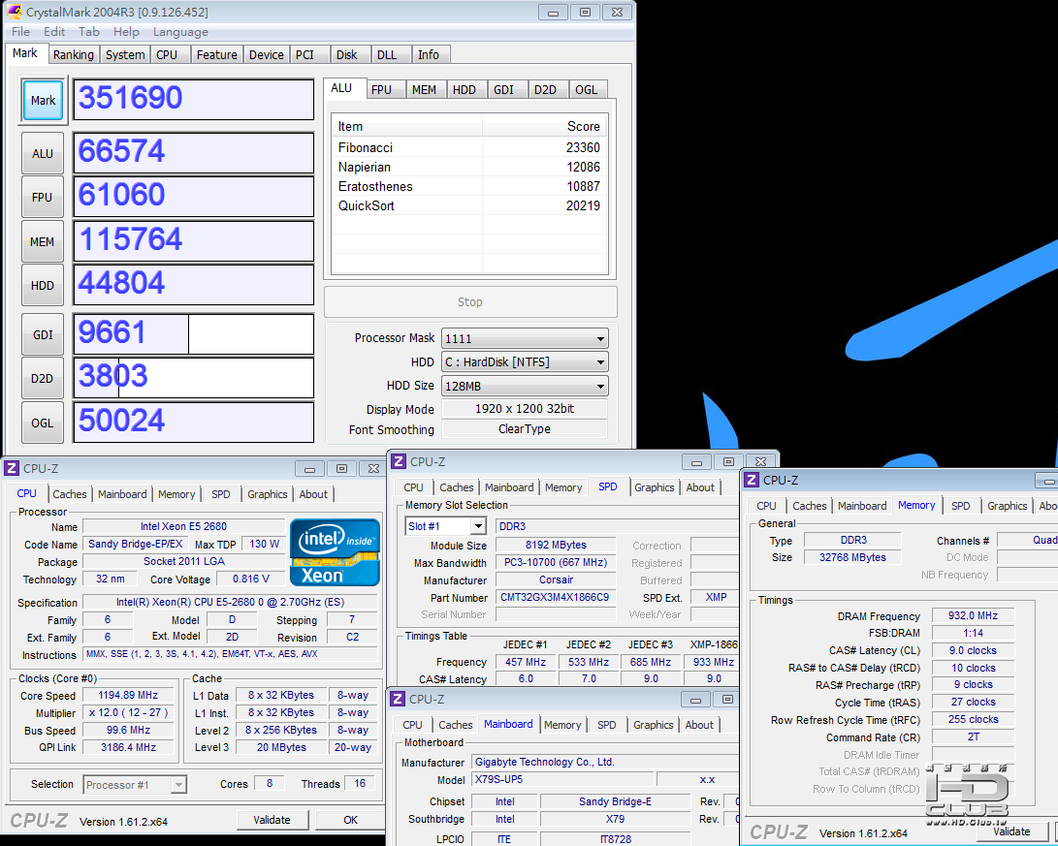This screenshot has width=1058, height=846.
Task: Select the OGL results tab
Action: click(587, 89)
